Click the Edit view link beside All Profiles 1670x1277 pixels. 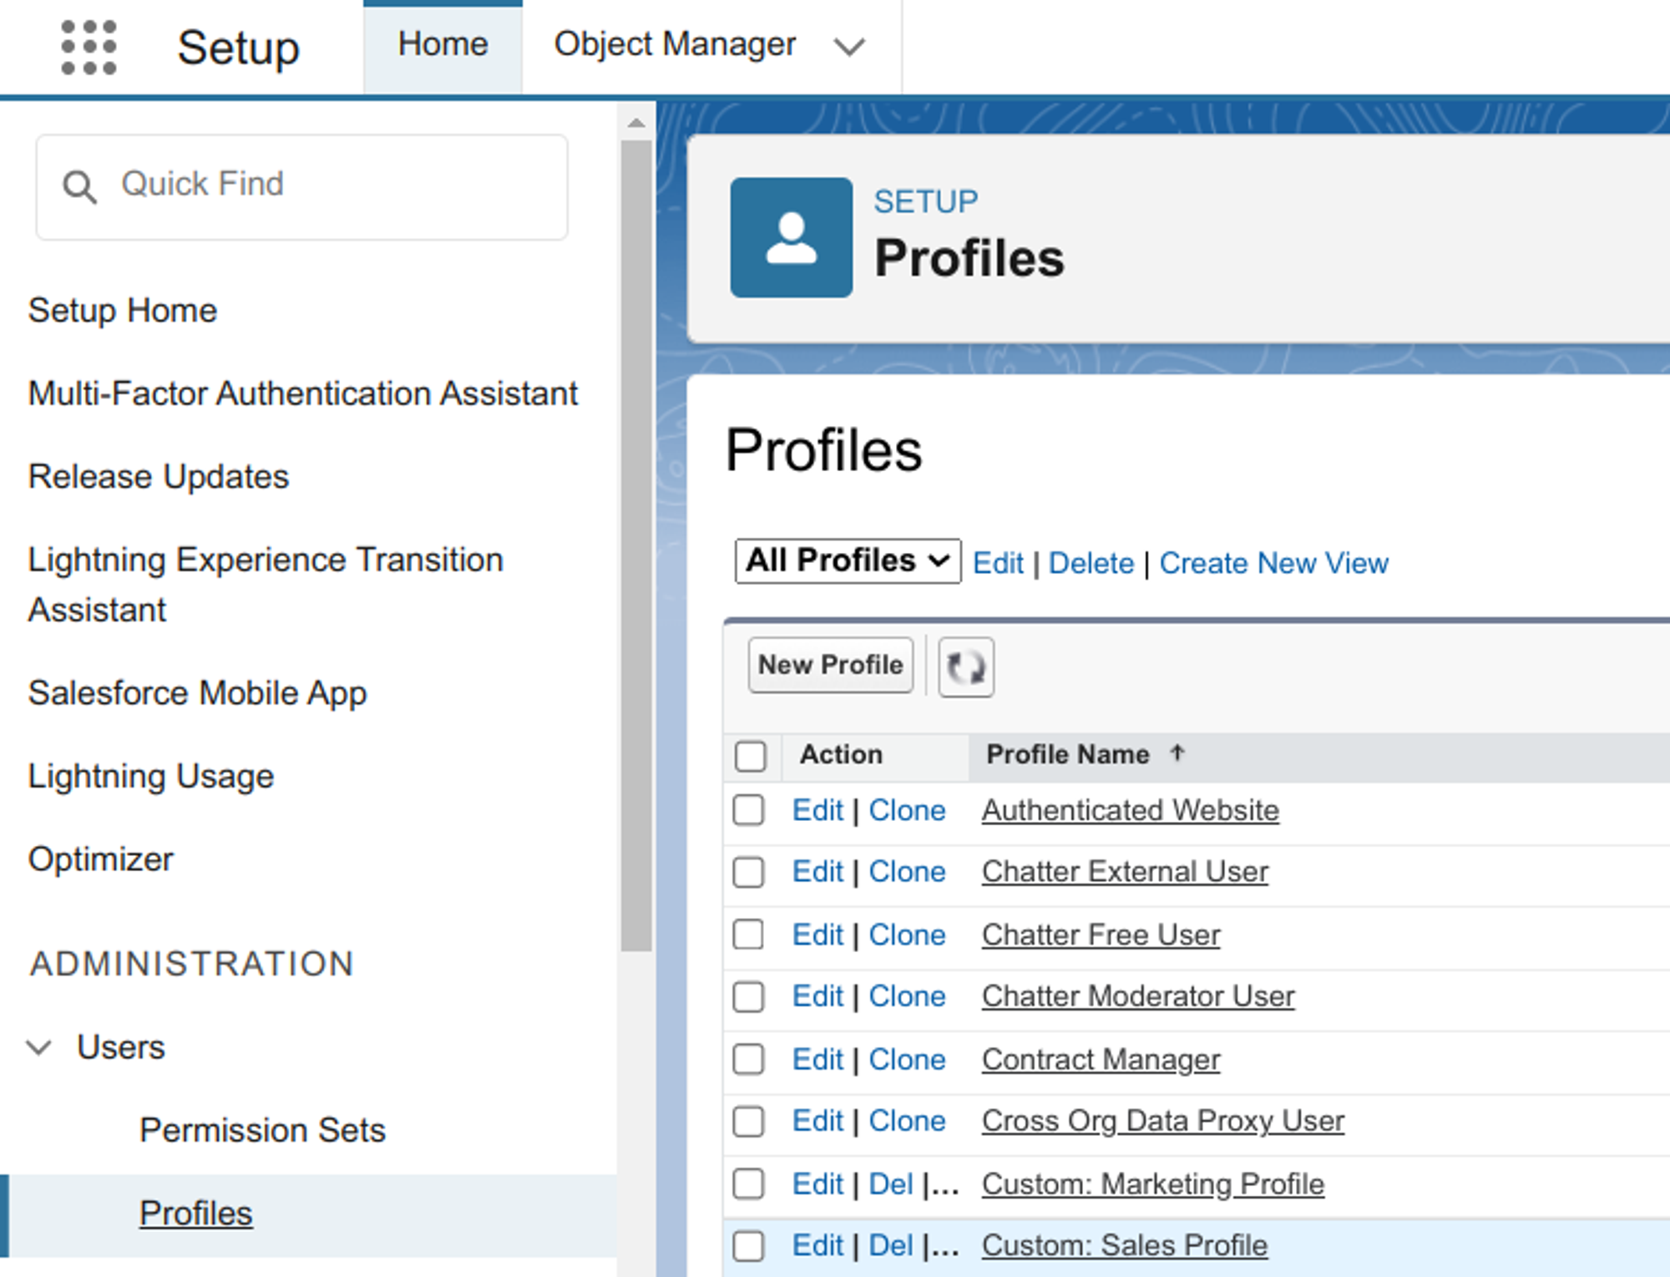998,563
